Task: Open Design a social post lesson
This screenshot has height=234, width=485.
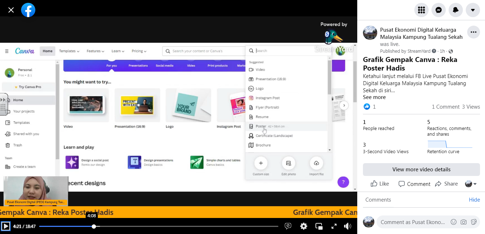Action: click(87, 162)
